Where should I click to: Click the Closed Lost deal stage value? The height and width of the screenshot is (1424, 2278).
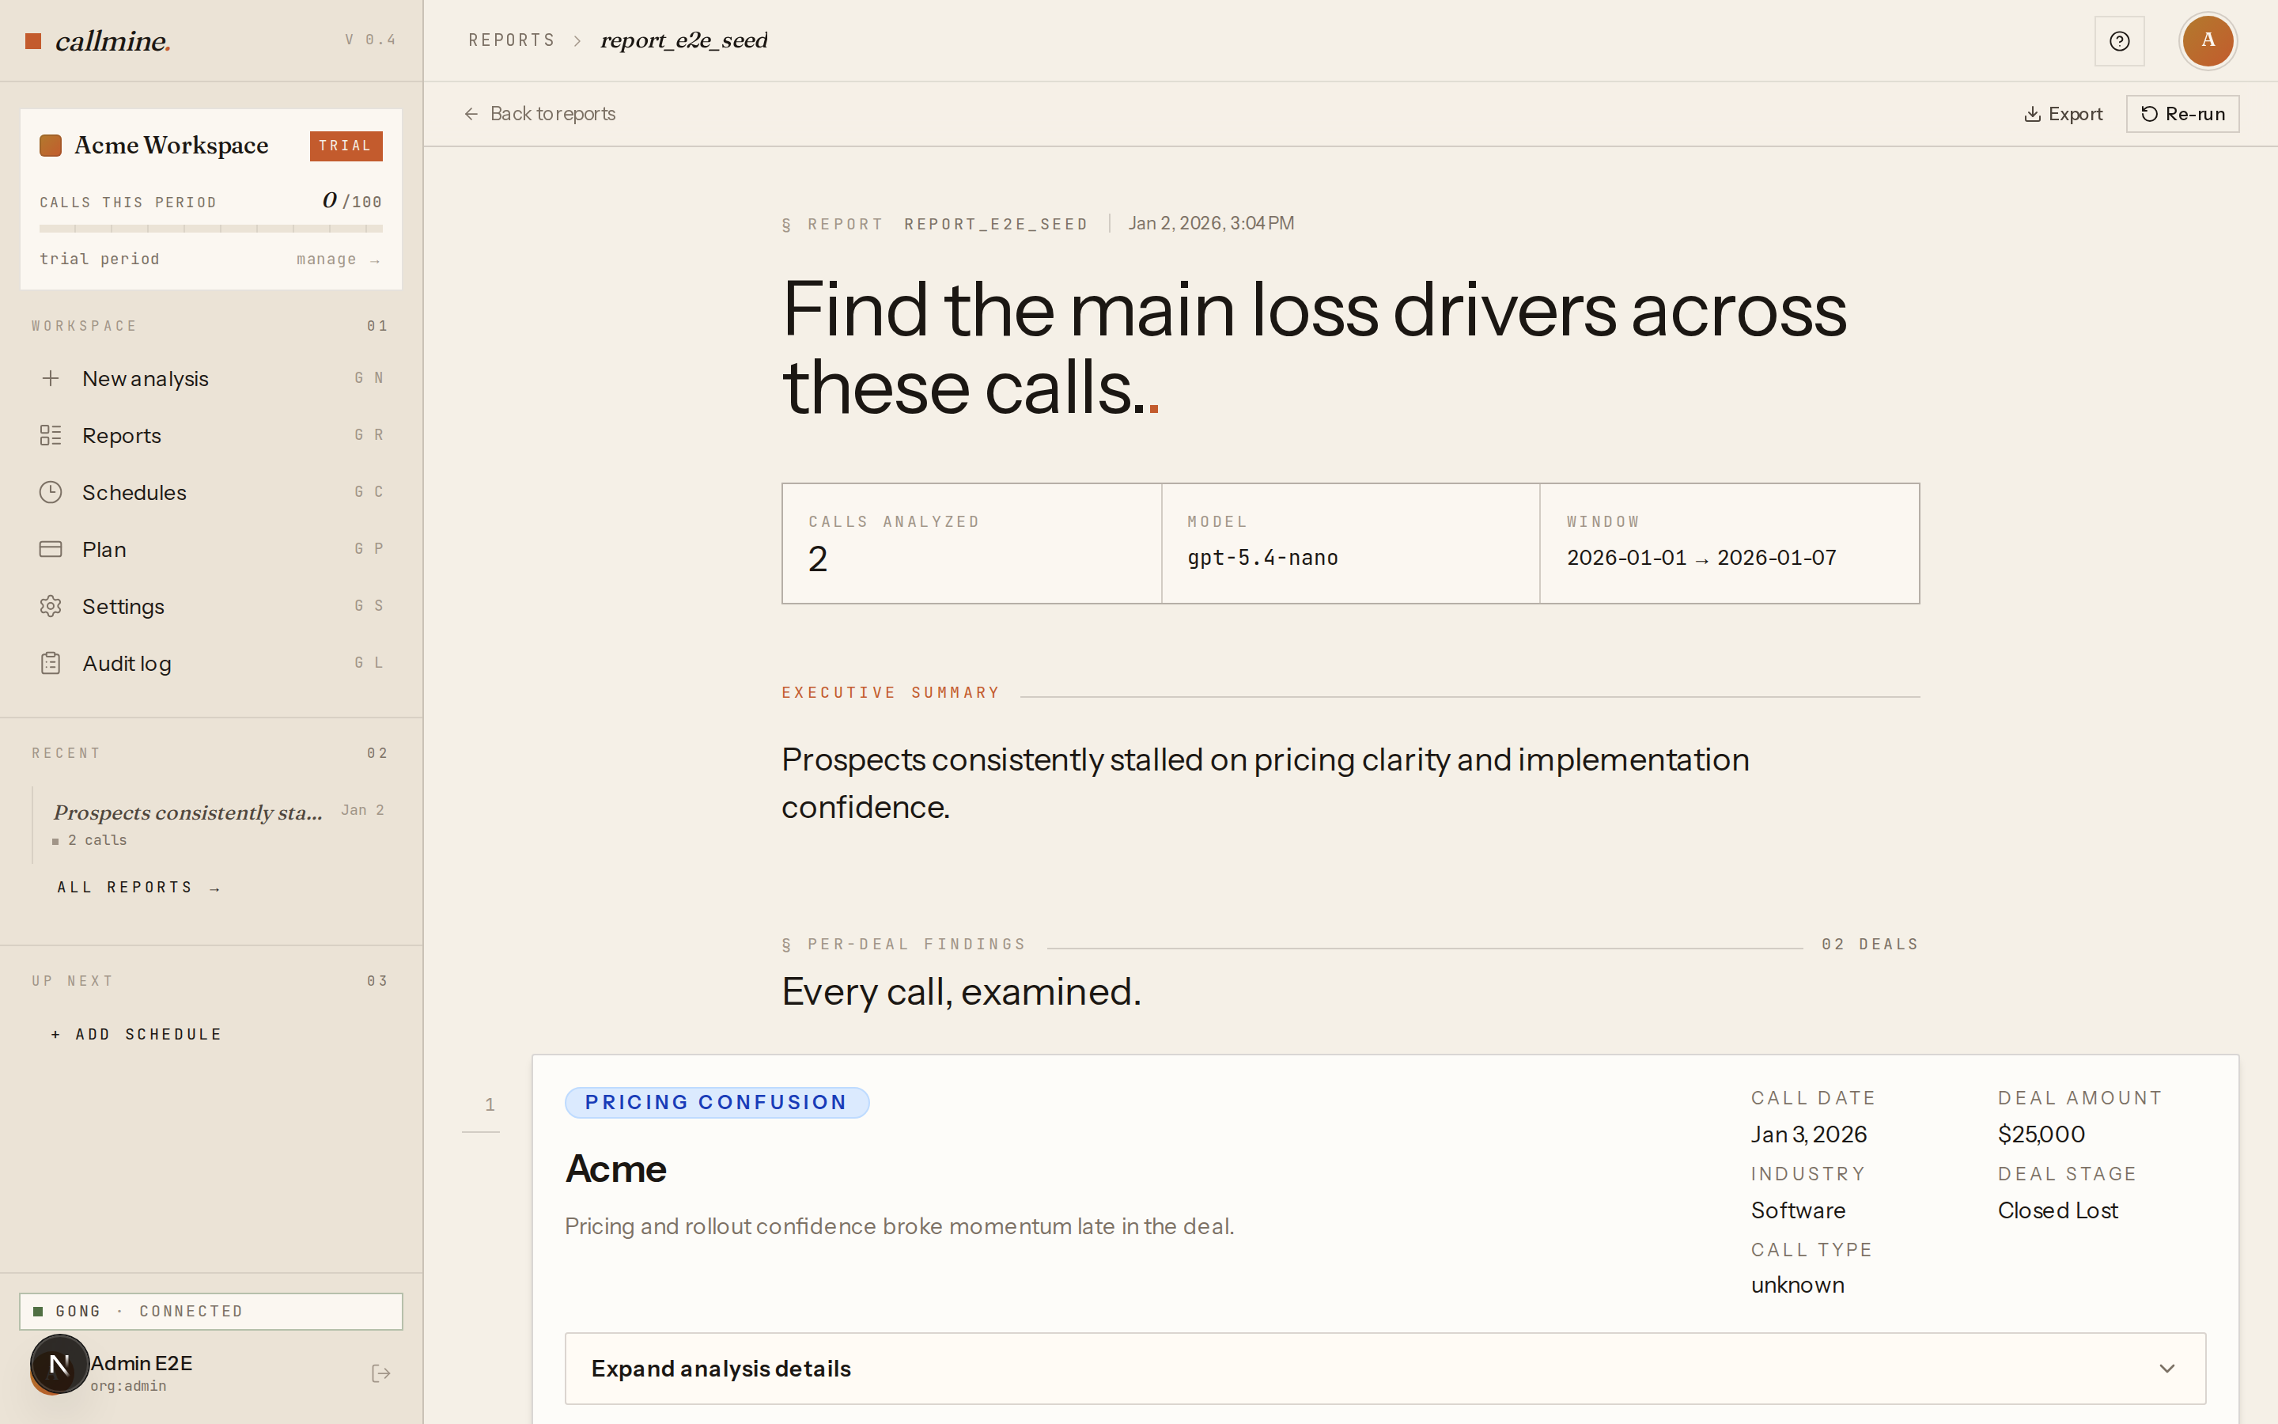tap(2058, 1210)
